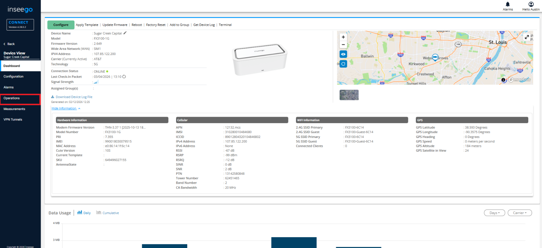Screen dimensions: 542x248
Task: Open the user profile icon
Action: pyautogui.click(x=531, y=4)
